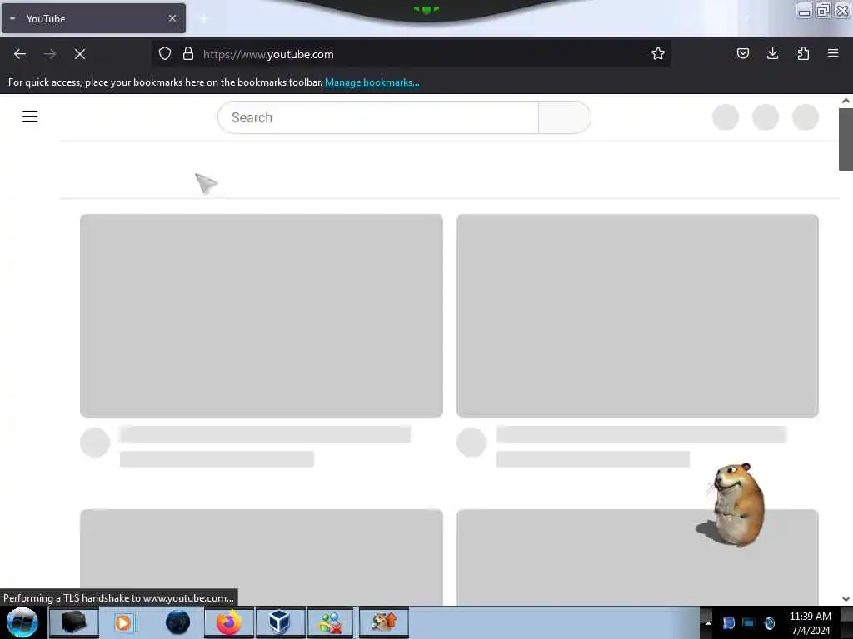This screenshot has height=639, width=853.
Task: Open Firefox from the taskbar
Action: (x=229, y=622)
